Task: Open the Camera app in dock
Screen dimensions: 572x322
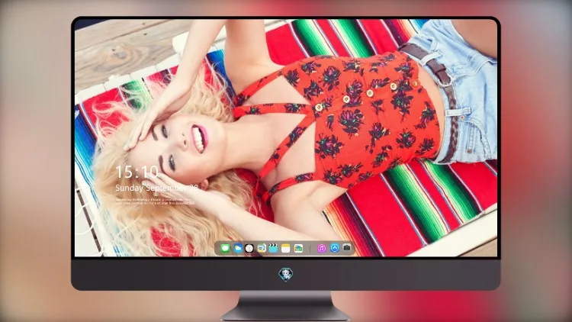Action: pos(347,248)
